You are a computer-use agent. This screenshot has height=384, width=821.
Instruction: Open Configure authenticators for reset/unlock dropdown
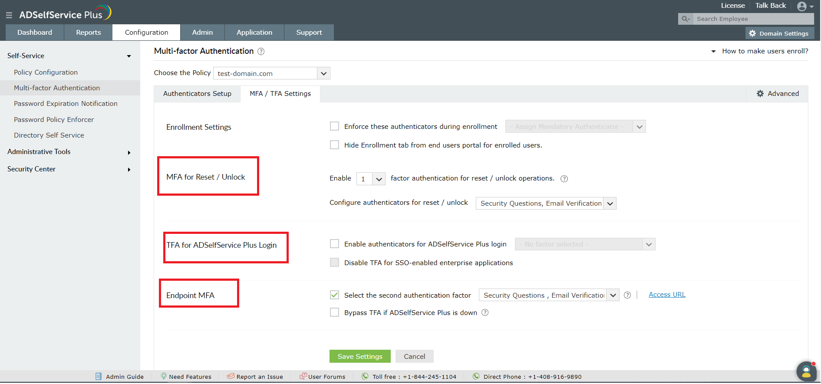(546, 203)
